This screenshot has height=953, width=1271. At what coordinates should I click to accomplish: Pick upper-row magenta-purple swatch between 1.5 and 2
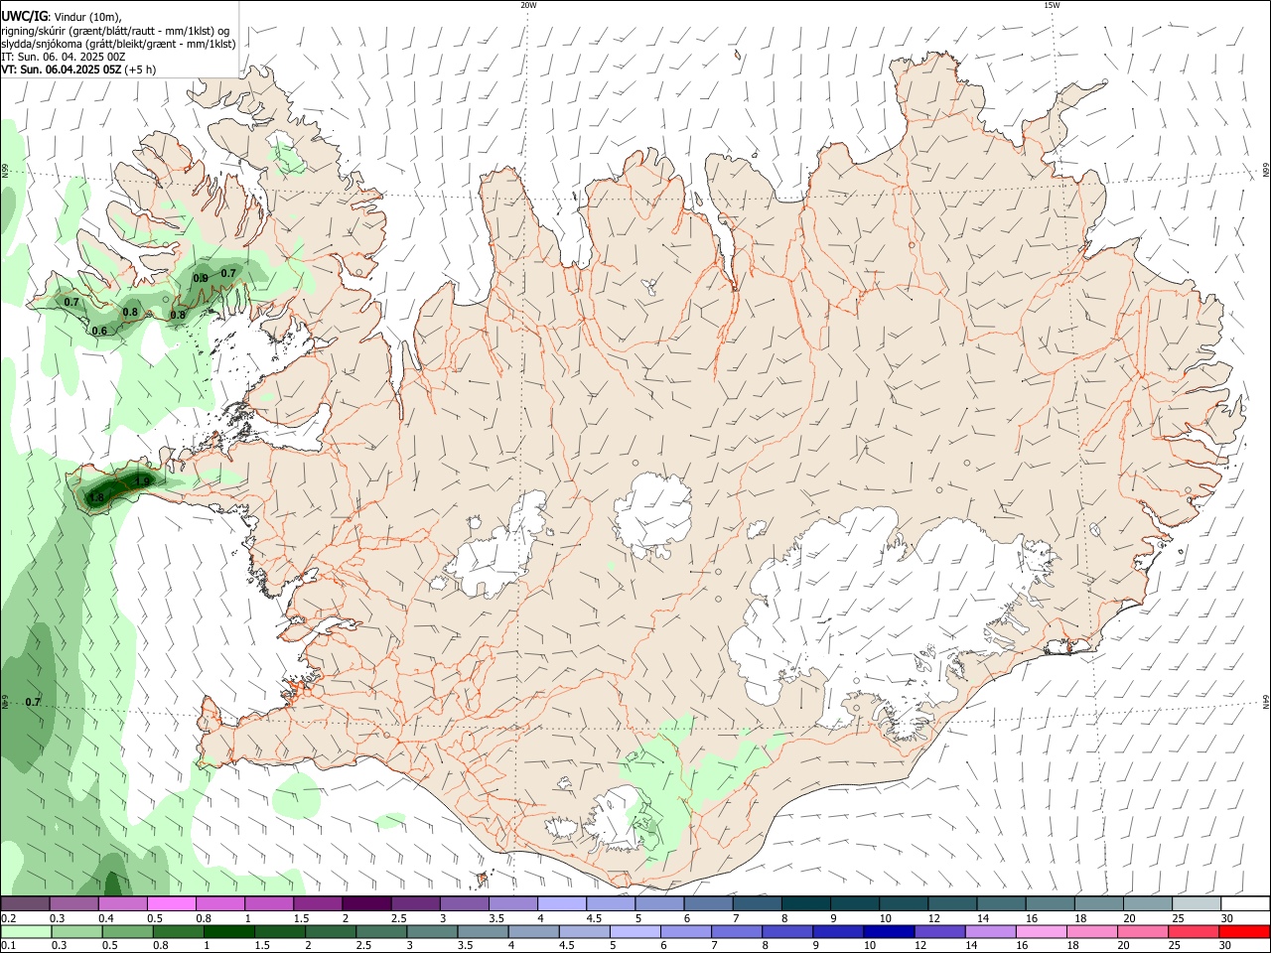click(x=317, y=903)
